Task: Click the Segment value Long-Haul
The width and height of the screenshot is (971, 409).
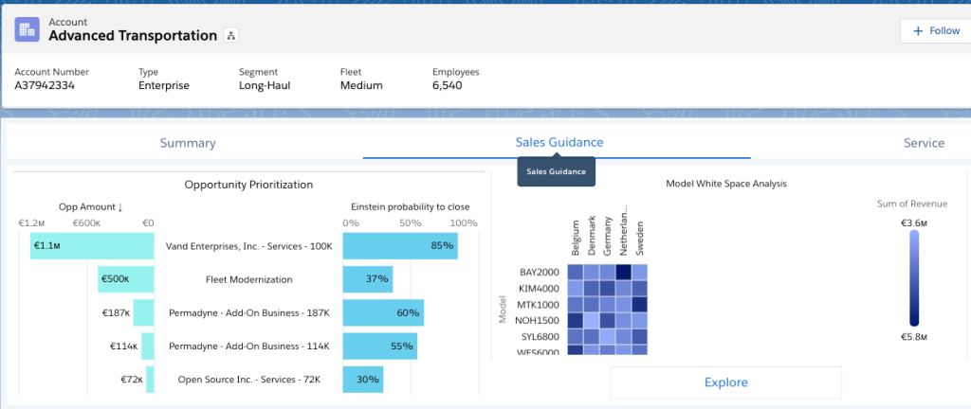Action: [265, 86]
